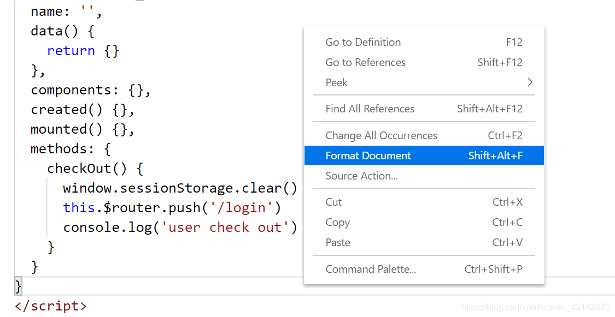Click the blog.csdn.net watermark link
Screen dimensions: 615x317
(535, 307)
